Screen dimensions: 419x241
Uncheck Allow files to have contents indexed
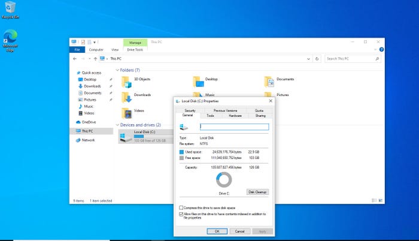coord(181,214)
